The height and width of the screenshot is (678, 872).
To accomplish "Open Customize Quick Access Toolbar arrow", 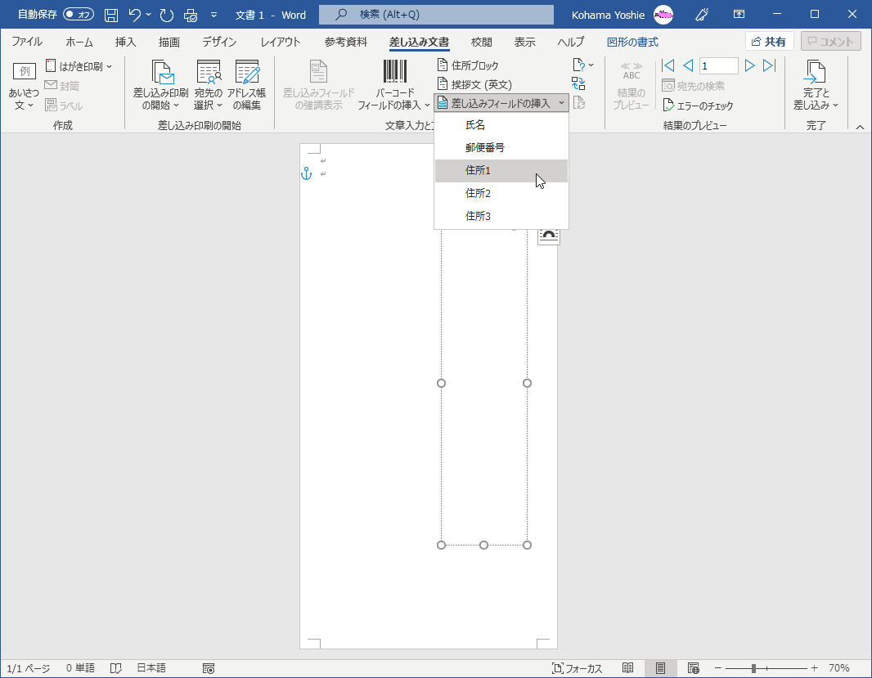I will [x=214, y=15].
